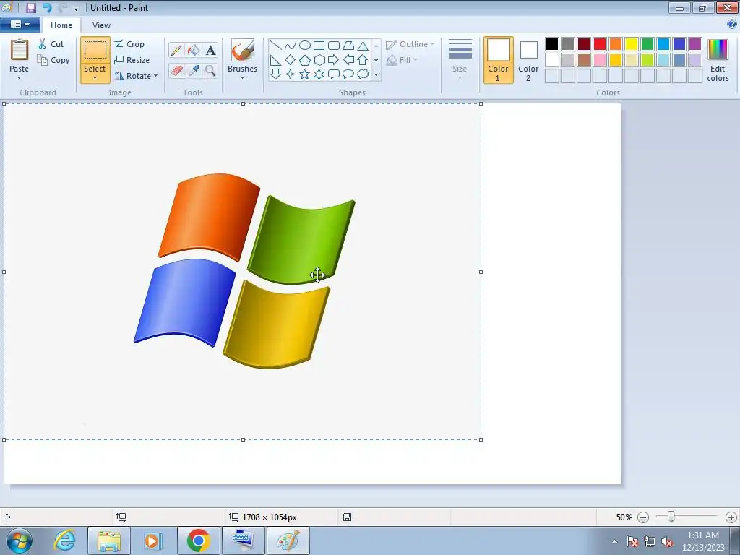Viewport: 740px width, 555px height.
Task: Expand the Paste dropdown arrow
Action: 19,77
